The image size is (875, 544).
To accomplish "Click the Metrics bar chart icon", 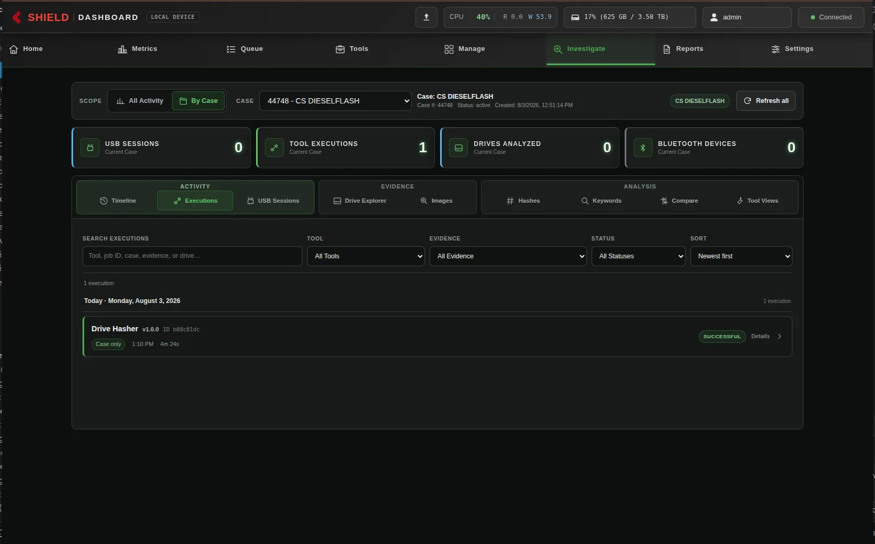I will pyautogui.click(x=123, y=49).
